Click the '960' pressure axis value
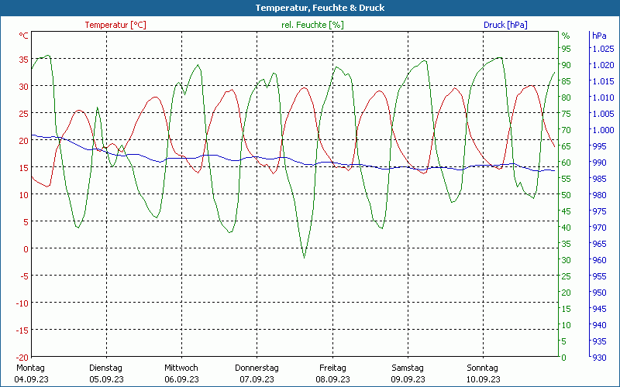This screenshot has width=620, height=387. coord(599,260)
